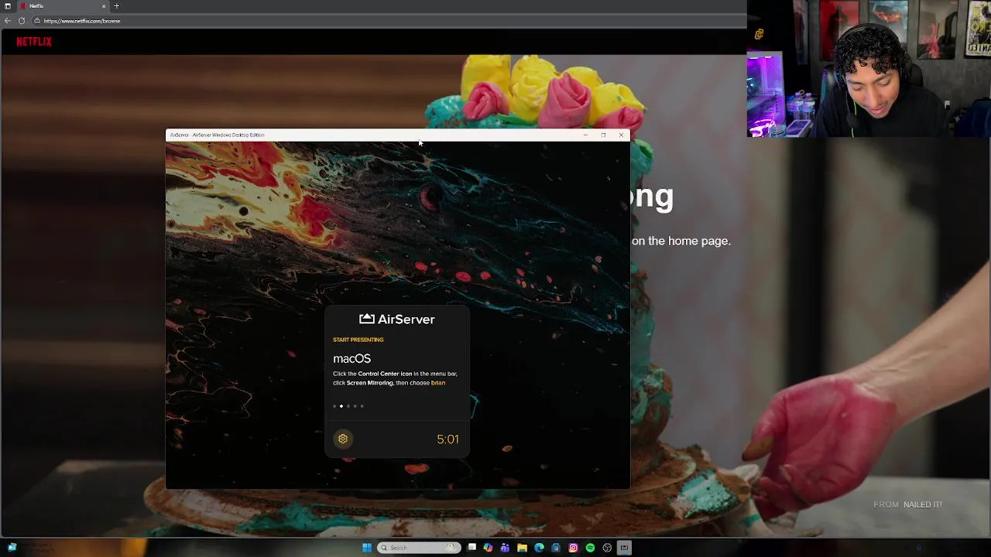Click the AirServer logo in the card
This screenshot has height=557, width=991.
pyautogui.click(x=397, y=319)
